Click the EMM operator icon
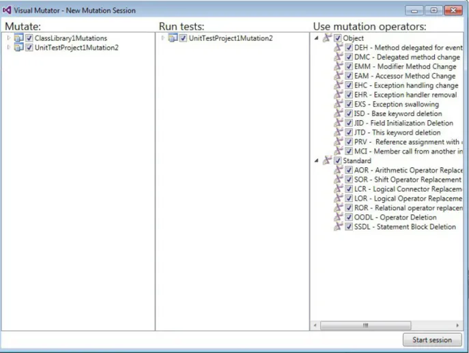The image size is (469, 353). pyautogui.click(x=339, y=66)
